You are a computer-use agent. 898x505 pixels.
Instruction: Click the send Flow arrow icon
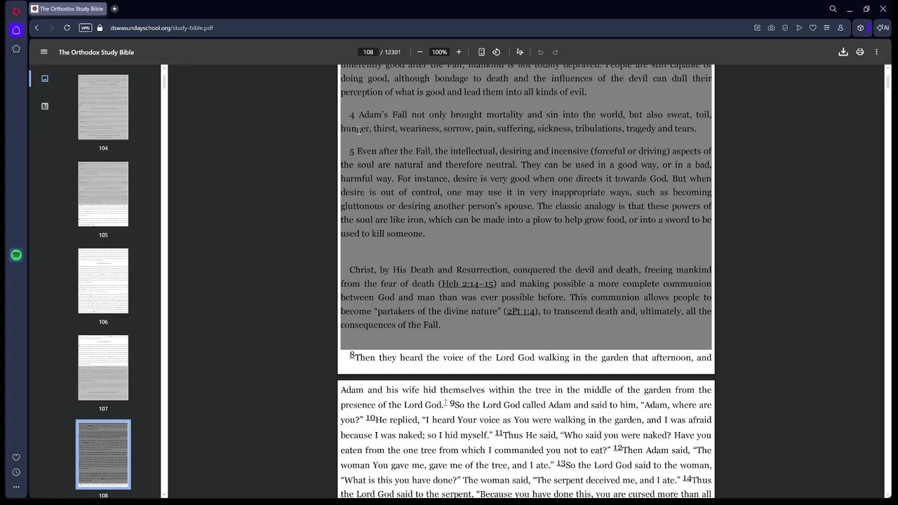pyautogui.click(x=799, y=28)
